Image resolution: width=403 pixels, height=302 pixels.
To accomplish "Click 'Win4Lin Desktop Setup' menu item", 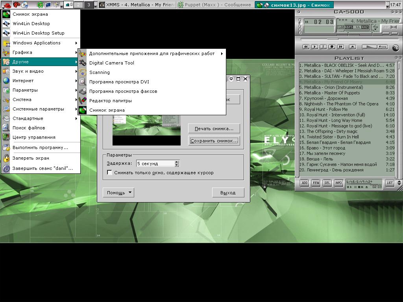I will point(41,33).
